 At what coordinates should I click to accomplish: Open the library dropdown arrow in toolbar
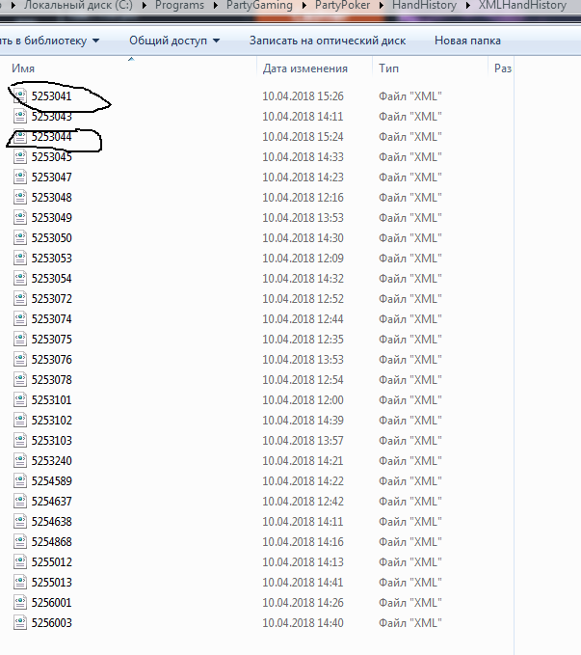(x=95, y=41)
